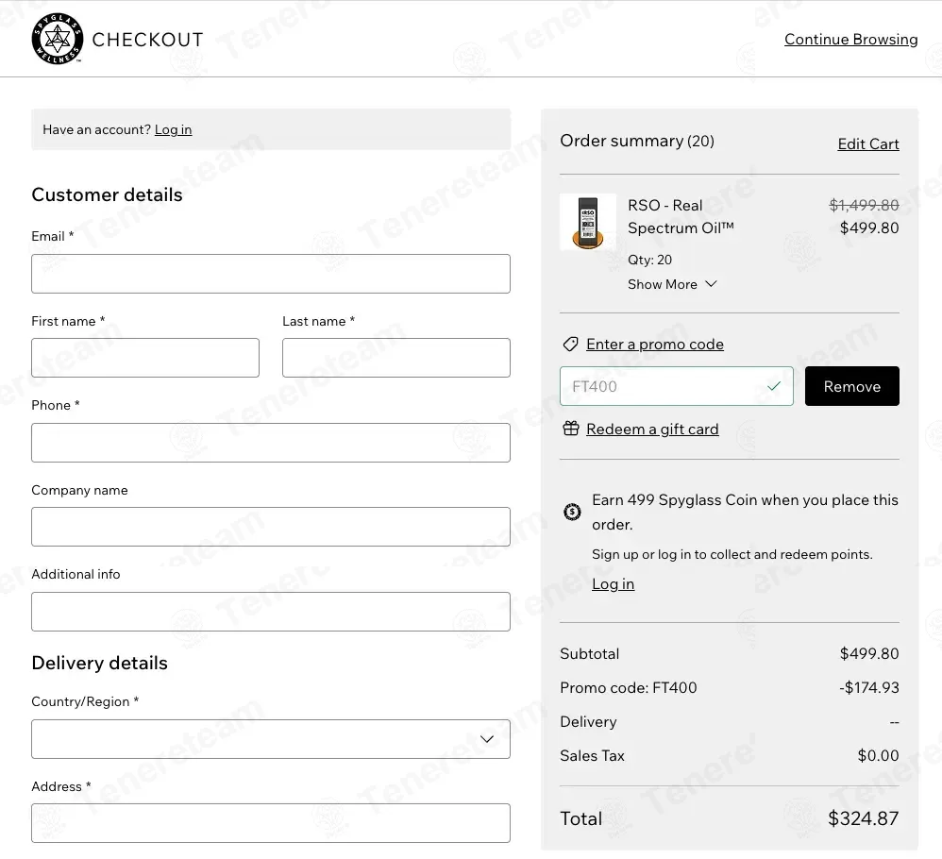942x859 pixels.
Task: Click Enter a promo code link
Action: 655,345
